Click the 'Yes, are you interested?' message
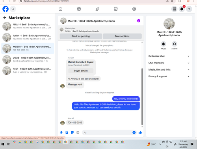197x149 pixels. click(x=126, y=99)
